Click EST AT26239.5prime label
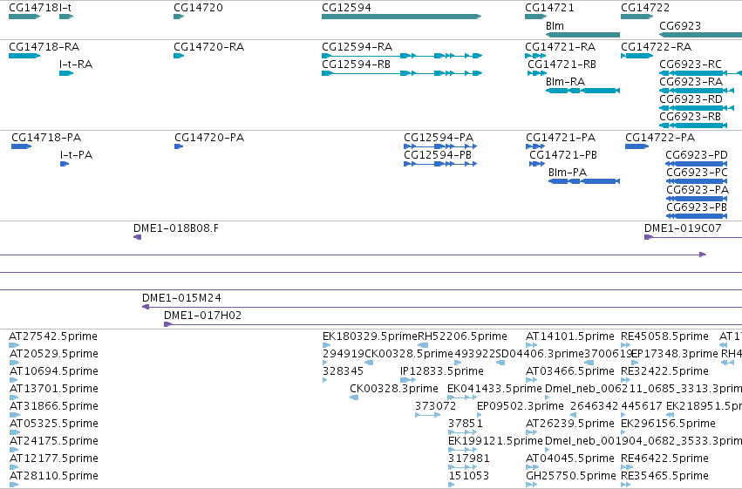The width and height of the screenshot is (742, 489). tap(570, 424)
